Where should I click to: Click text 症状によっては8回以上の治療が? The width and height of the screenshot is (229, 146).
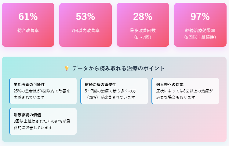(x=184, y=91)
